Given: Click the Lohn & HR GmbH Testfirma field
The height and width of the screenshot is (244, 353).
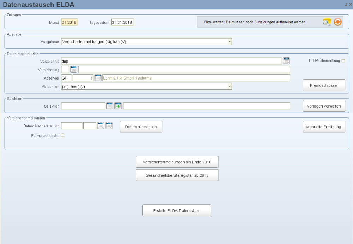Looking at the screenshot, I should [196, 78].
